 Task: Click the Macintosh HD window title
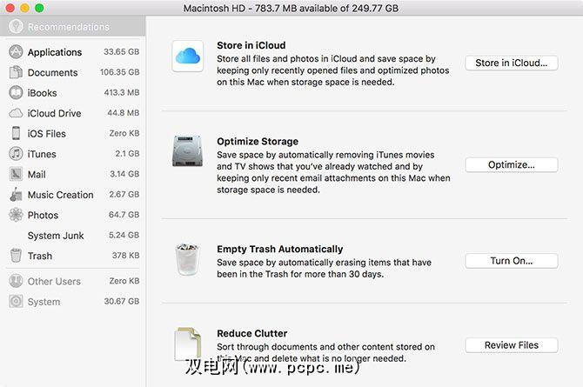[291, 8]
